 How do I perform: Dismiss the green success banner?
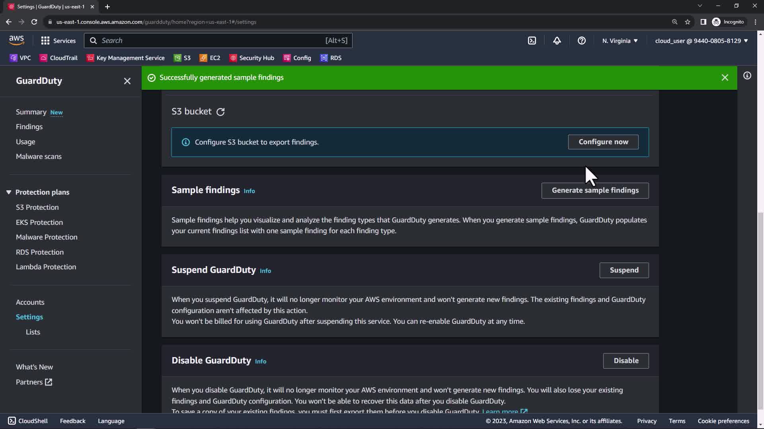[x=725, y=78]
